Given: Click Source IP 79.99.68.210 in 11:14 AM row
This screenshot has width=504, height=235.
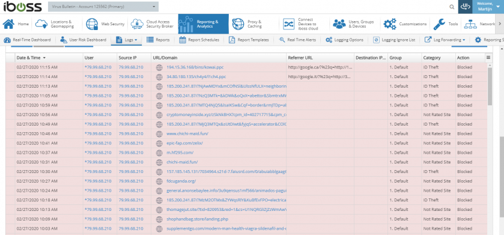Looking at the screenshot, I should [x=131, y=77].
